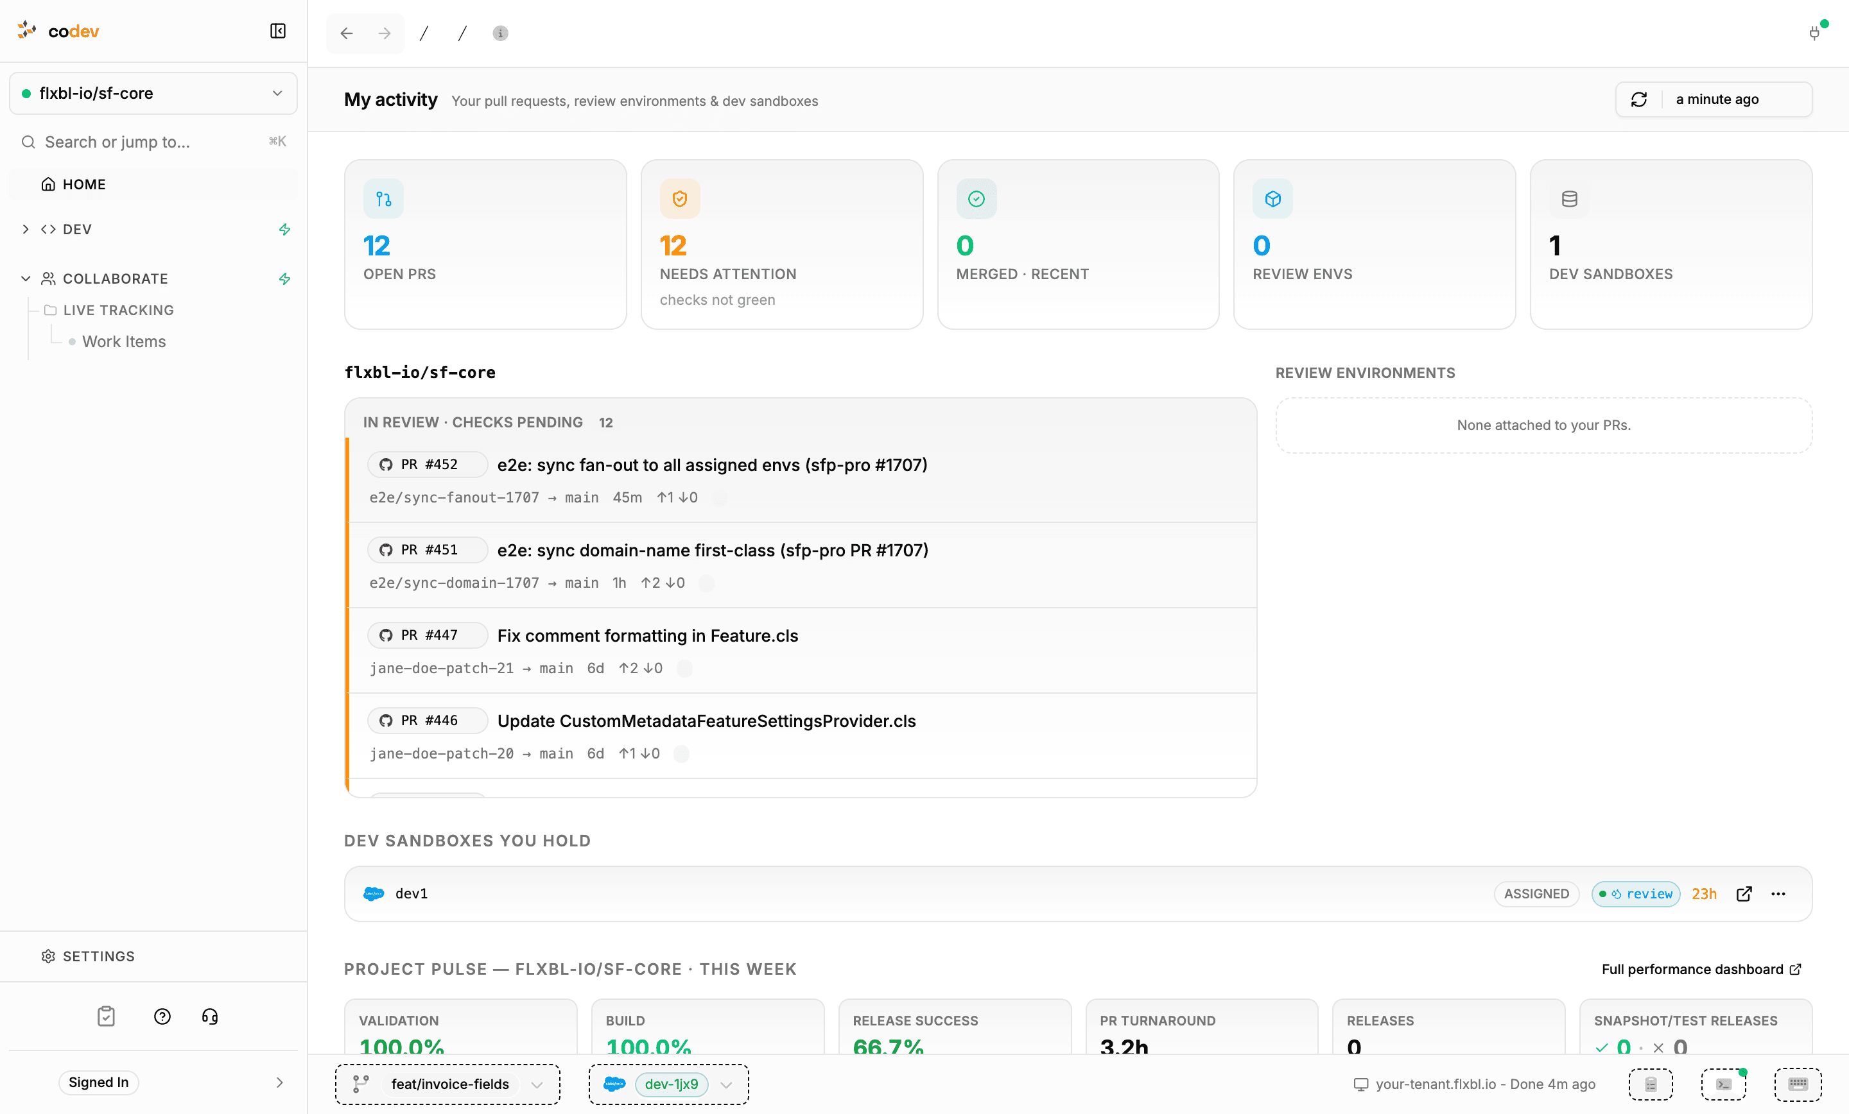Collapse the sidebar panel icon
The image size is (1849, 1114).
[277, 31]
